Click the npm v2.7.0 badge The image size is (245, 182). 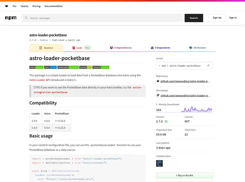(x=50, y=68)
